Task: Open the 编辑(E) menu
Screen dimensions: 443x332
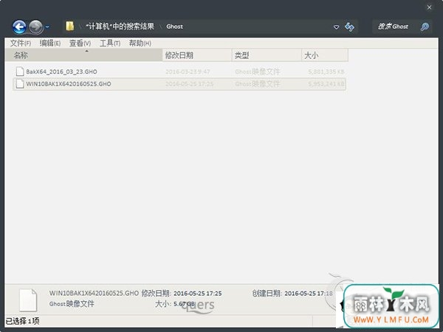Action: pyautogui.click(x=50, y=44)
